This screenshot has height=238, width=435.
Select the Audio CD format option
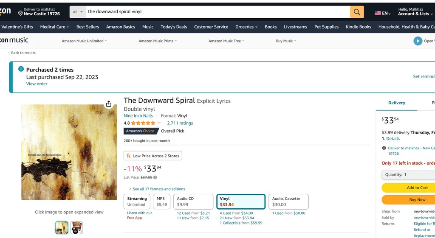click(x=193, y=202)
